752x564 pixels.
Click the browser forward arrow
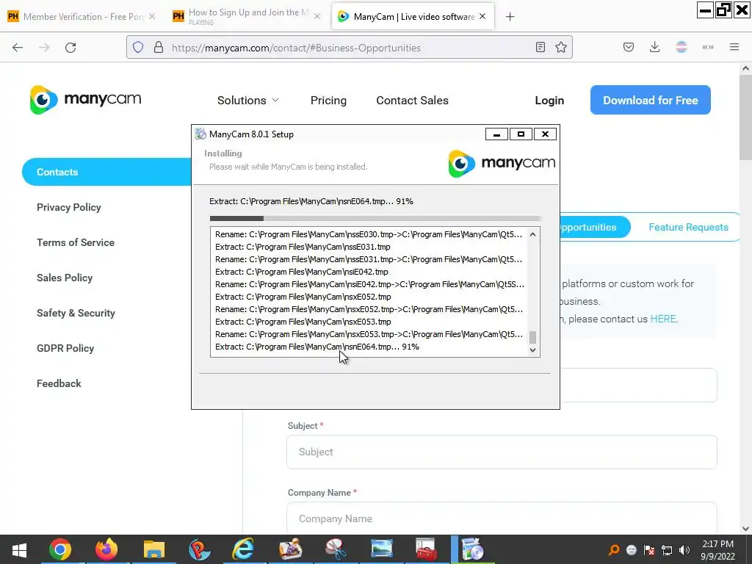[x=44, y=48]
